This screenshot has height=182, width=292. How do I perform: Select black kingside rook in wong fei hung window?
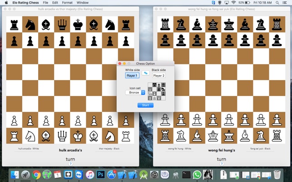pyautogui.click(x=277, y=24)
